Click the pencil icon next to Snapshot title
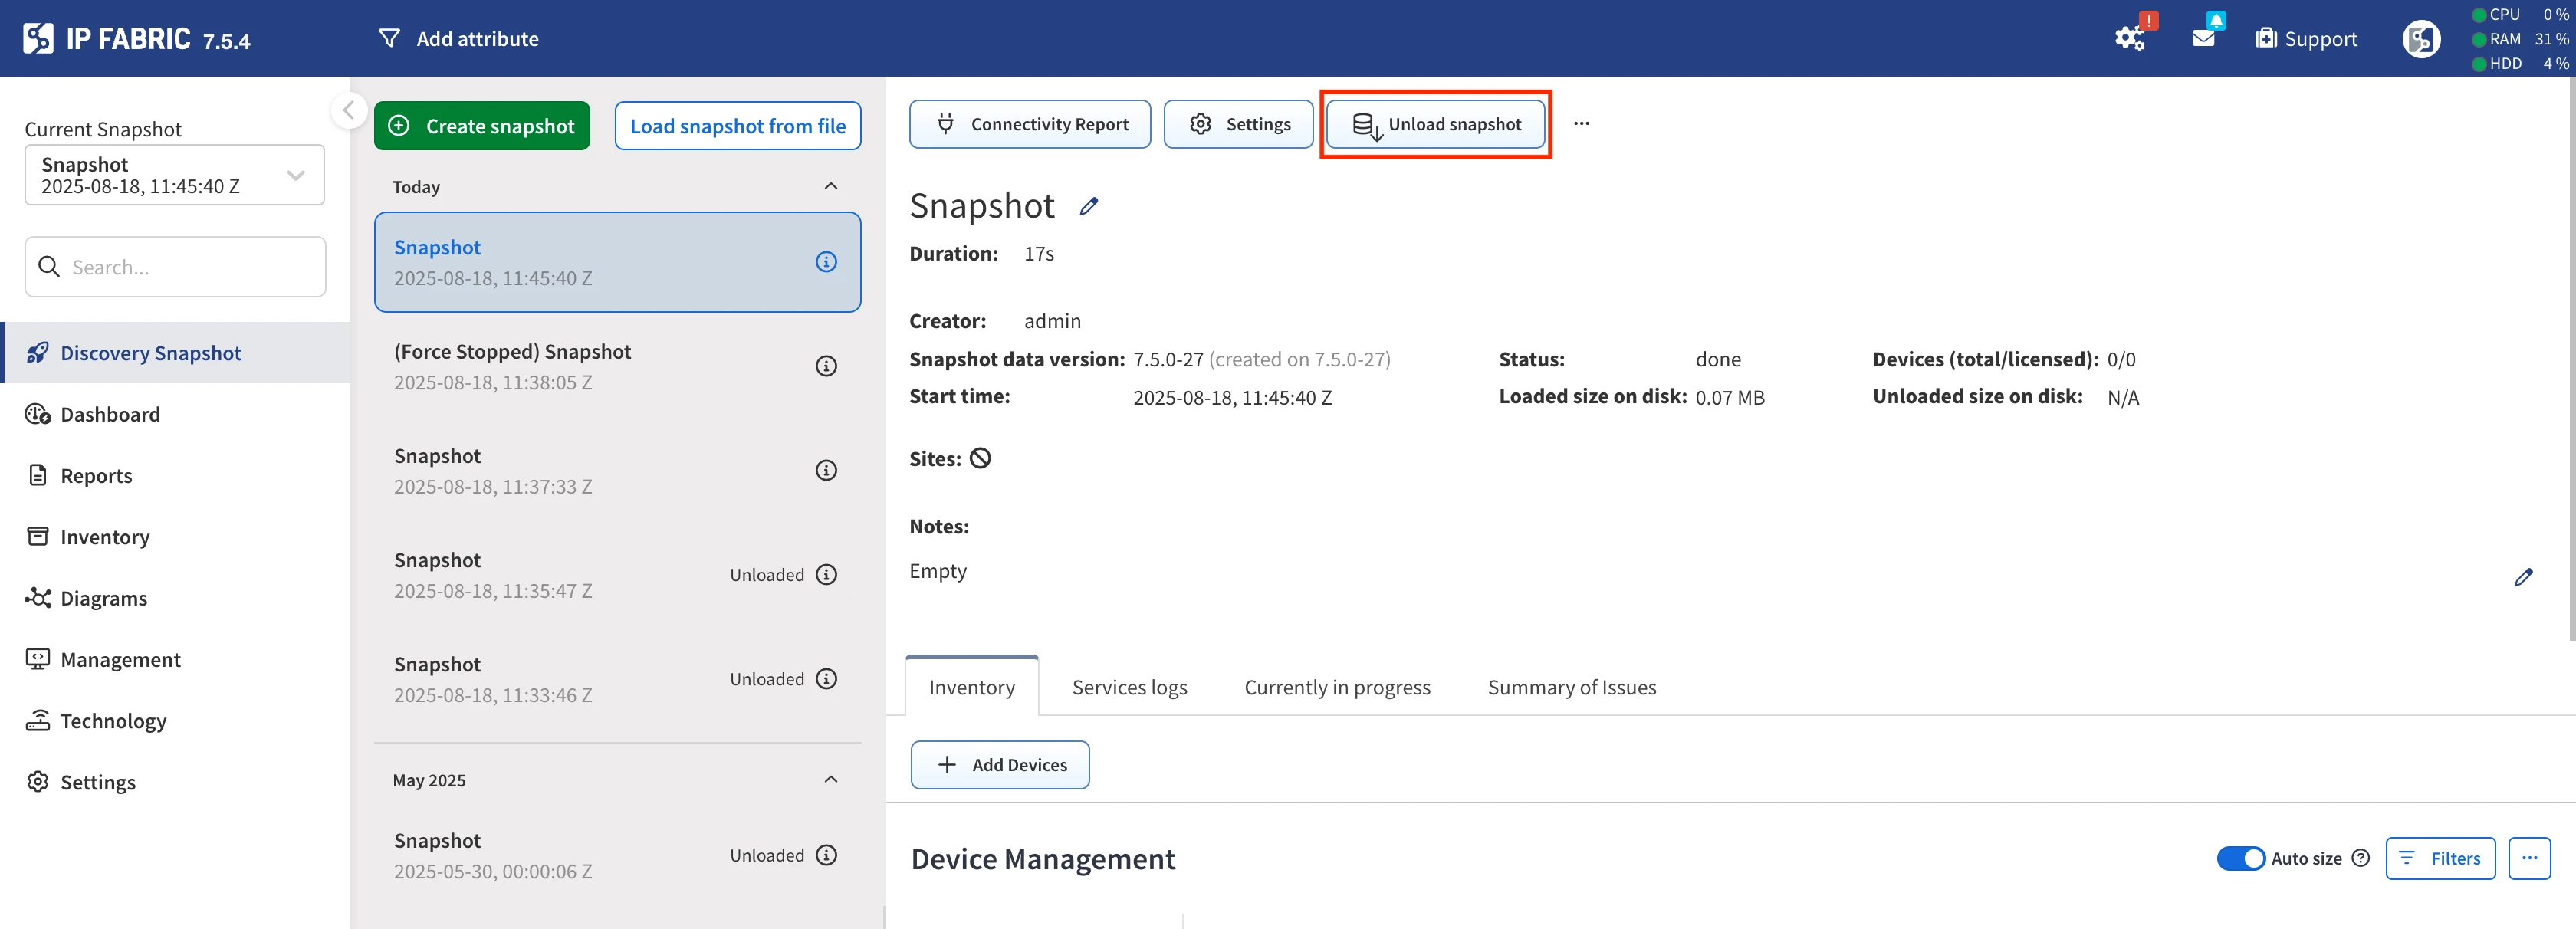This screenshot has width=2576, height=929. pos(1089,206)
